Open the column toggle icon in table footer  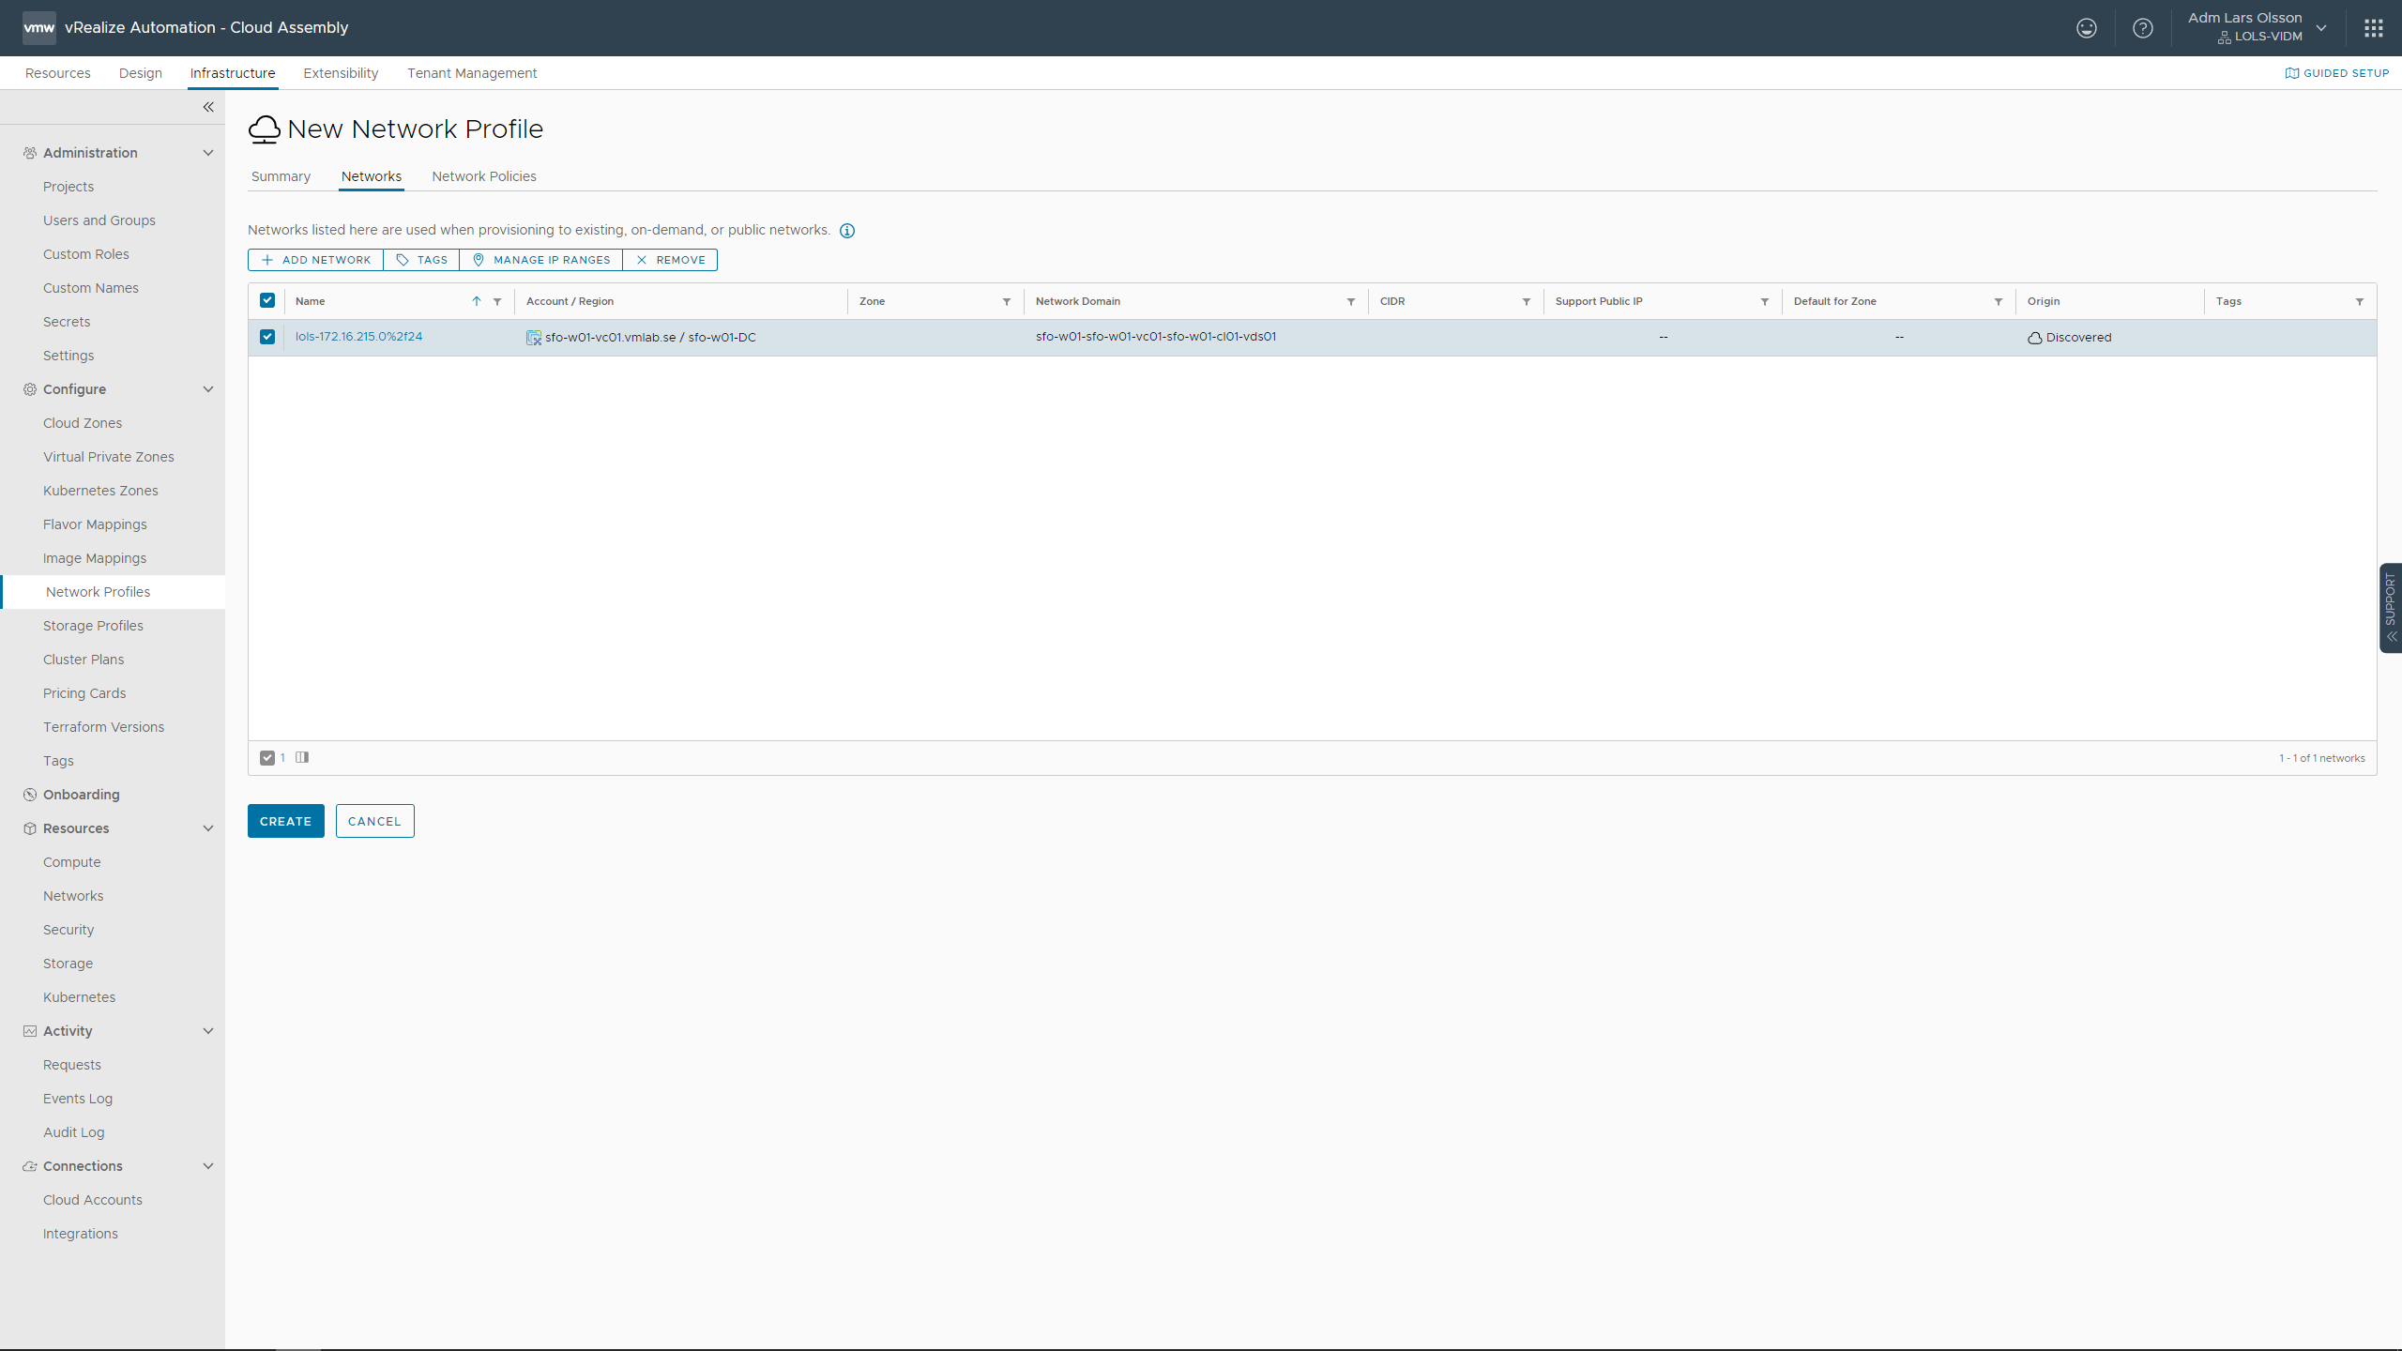[302, 757]
